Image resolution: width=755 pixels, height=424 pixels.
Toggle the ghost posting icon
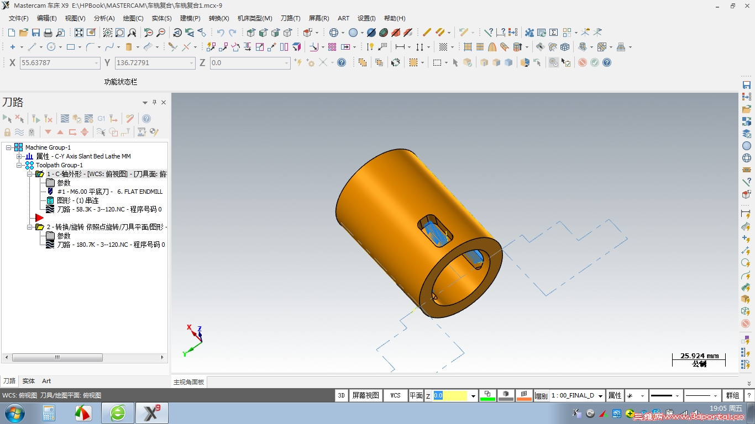tap(32, 132)
